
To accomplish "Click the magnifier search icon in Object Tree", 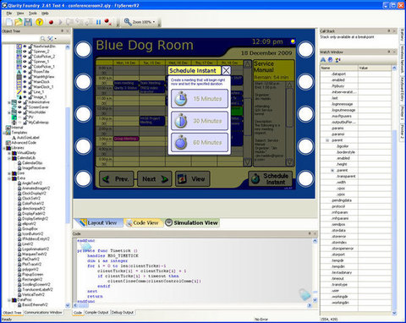I will pyautogui.click(x=42, y=38).
